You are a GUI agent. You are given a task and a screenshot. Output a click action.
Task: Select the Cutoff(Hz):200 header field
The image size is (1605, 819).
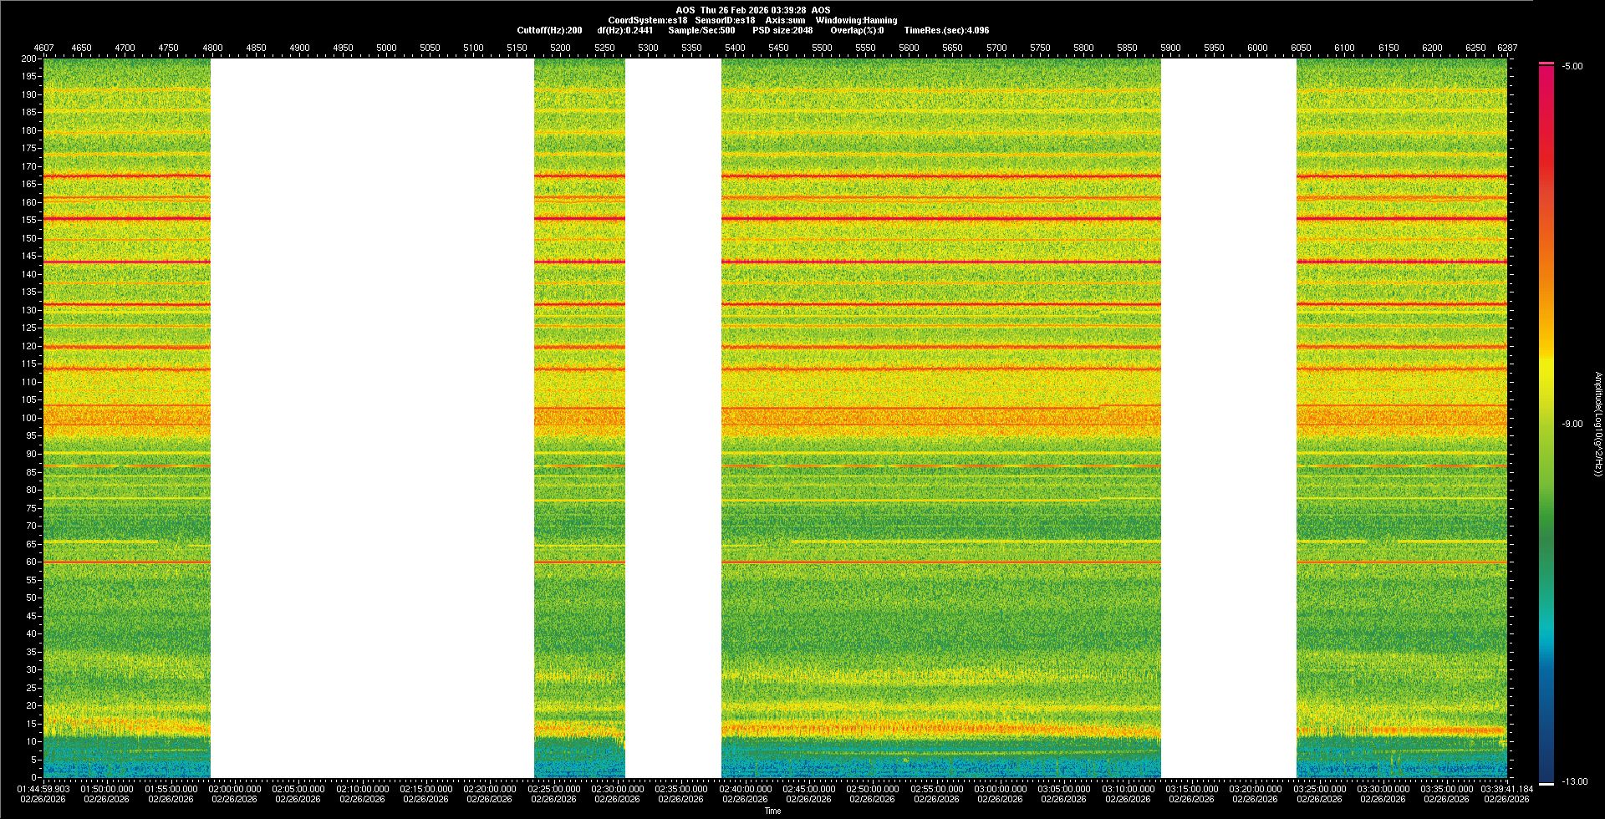pyautogui.click(x=549, y=30)
